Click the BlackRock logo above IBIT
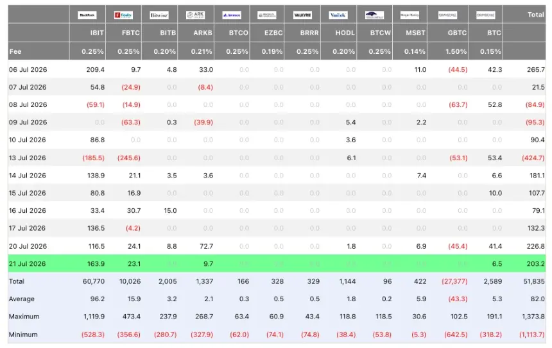This screenshot has height=348, width=552. point(87,15)
